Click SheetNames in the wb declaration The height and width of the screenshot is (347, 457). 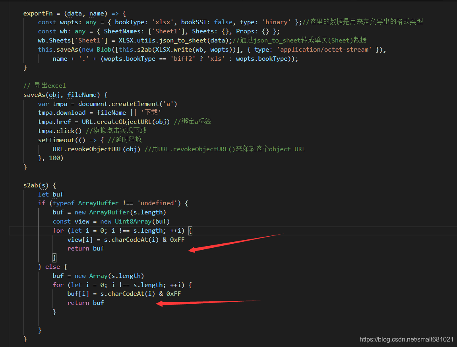pyautogui.click(x=122, y=31)
